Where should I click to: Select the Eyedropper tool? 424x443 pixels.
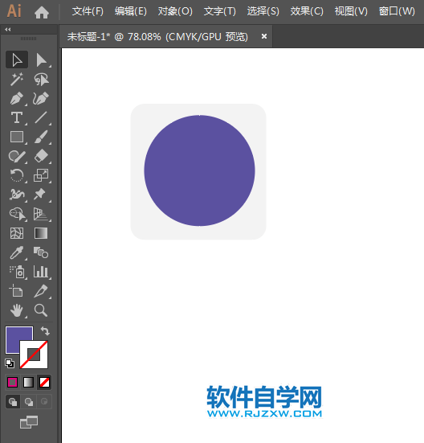pos(17,252)
